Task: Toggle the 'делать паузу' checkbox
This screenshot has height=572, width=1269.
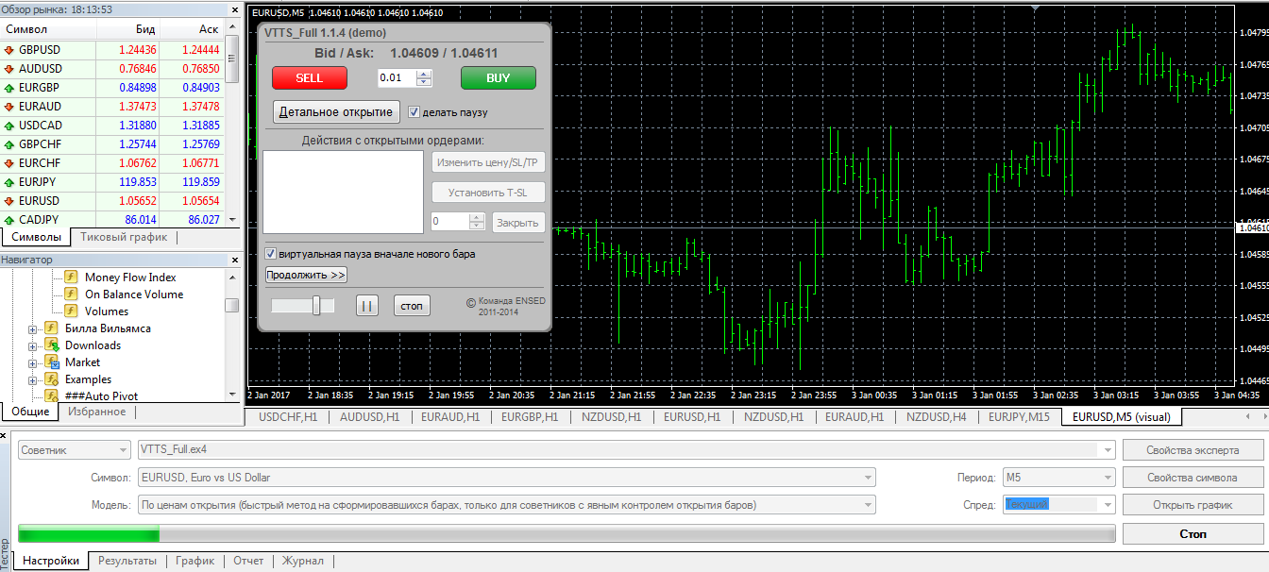Action: tap(414, 112)
